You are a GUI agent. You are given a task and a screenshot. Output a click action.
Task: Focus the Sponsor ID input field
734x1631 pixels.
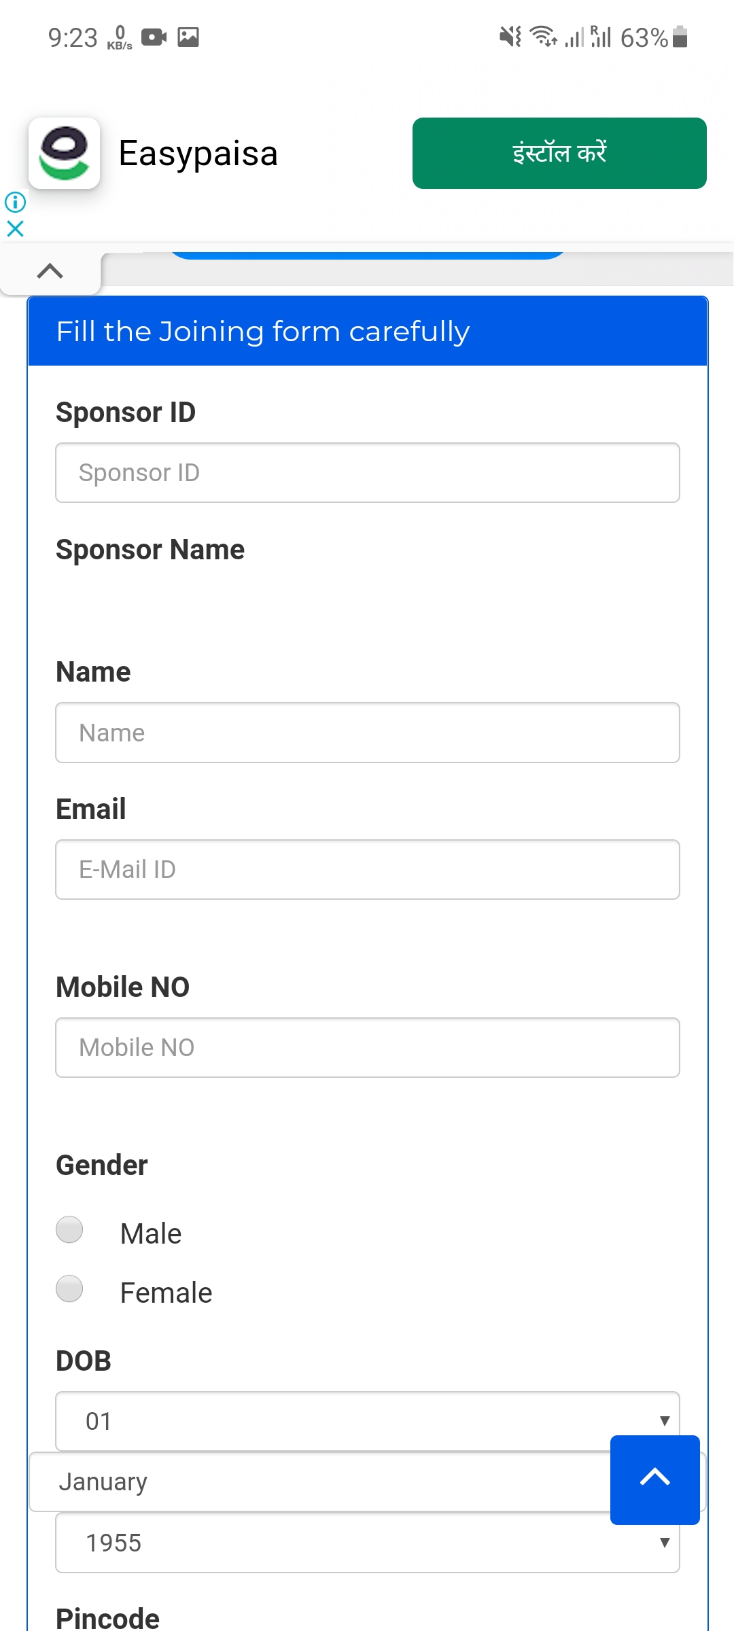tap(367, 472)
